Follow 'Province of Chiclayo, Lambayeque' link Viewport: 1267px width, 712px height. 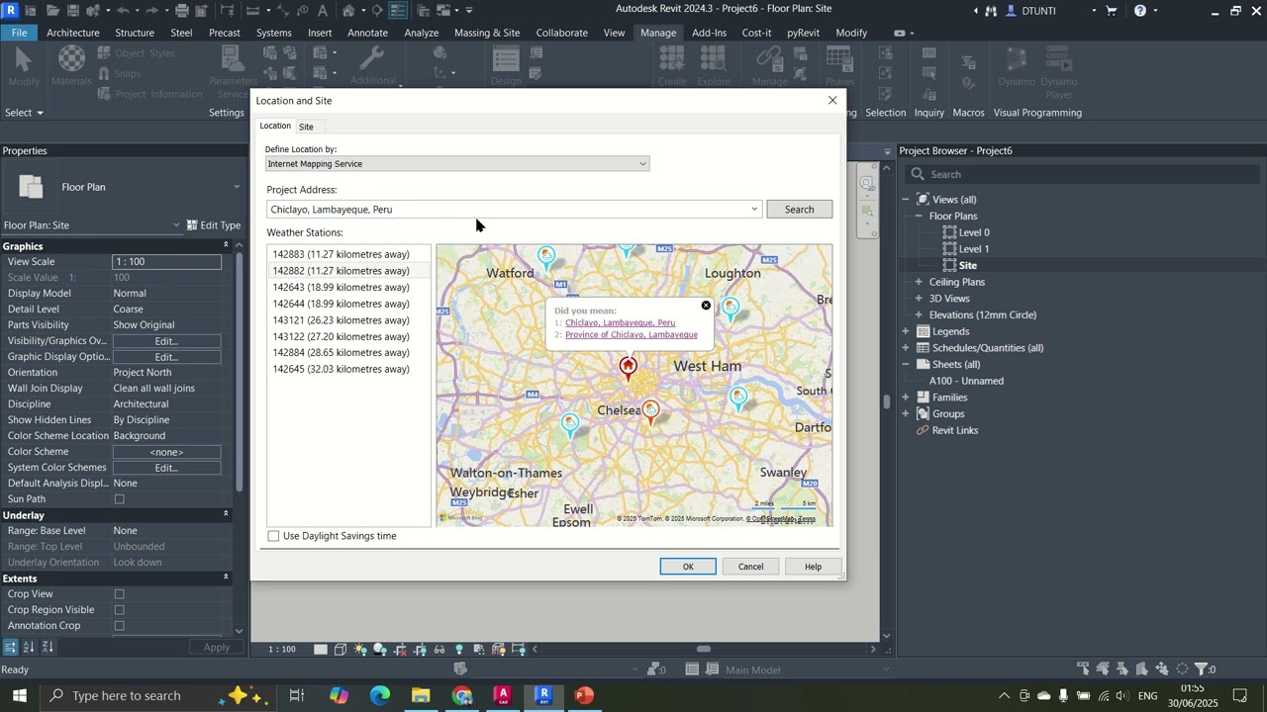(632, 335)
